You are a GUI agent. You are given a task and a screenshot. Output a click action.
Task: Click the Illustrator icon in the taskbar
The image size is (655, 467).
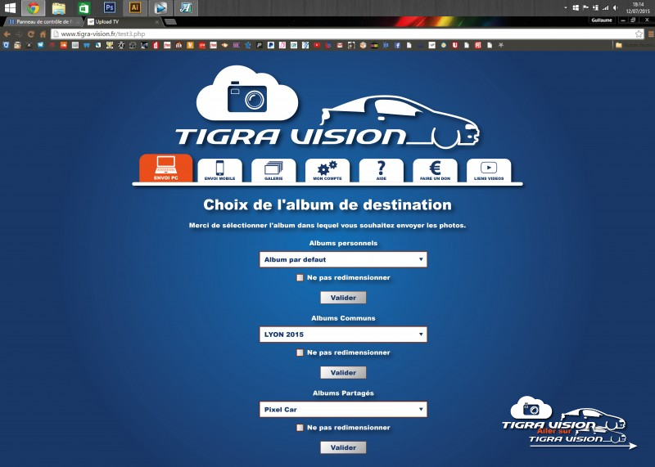click(x=135, y=7)
